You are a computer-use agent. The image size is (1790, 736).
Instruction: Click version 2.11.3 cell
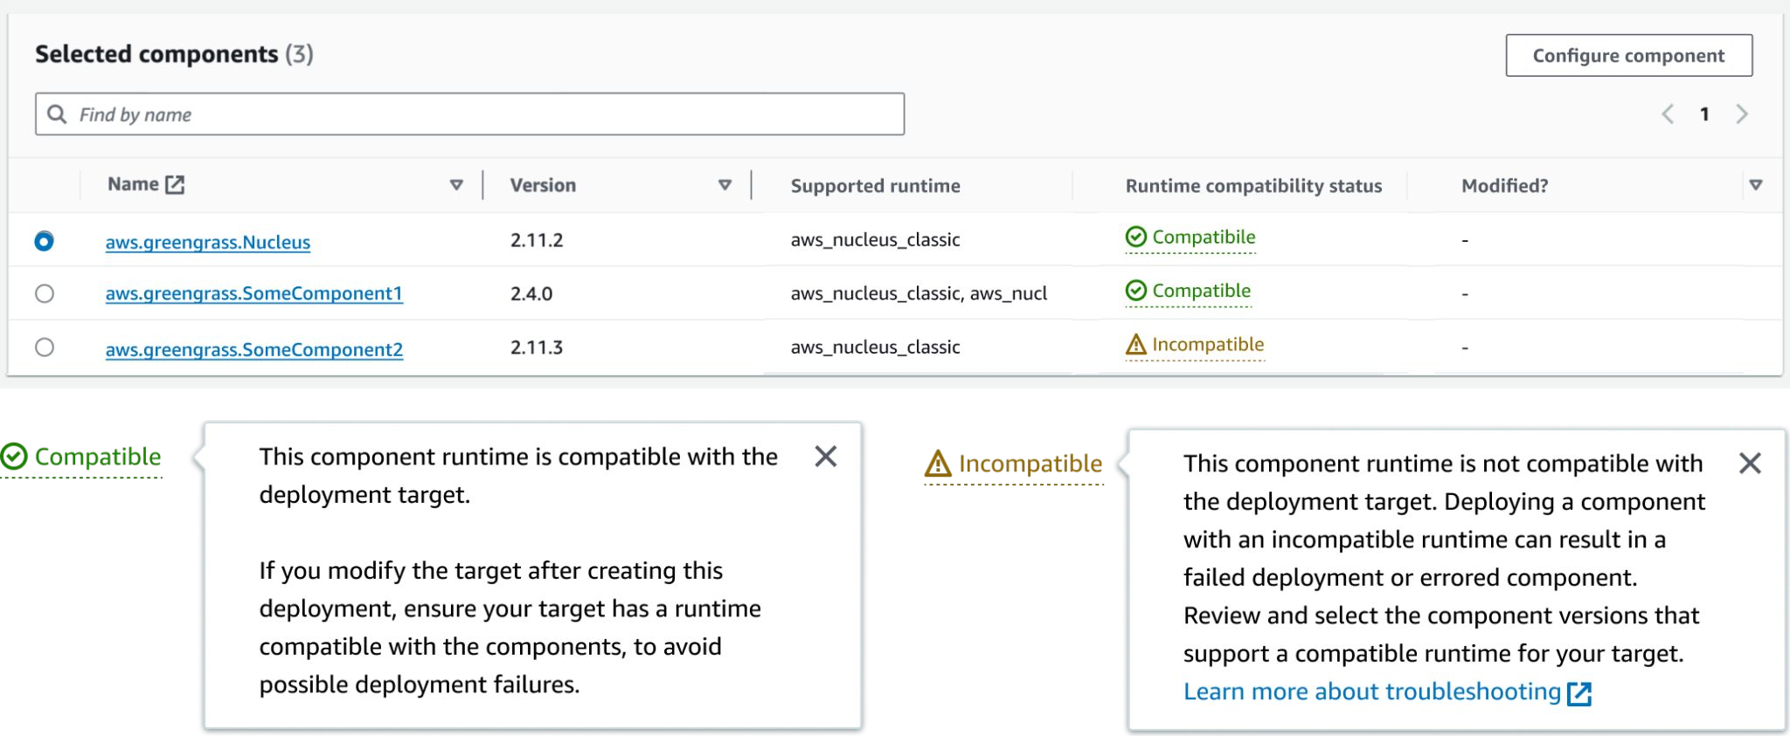[x=537, y=347]
